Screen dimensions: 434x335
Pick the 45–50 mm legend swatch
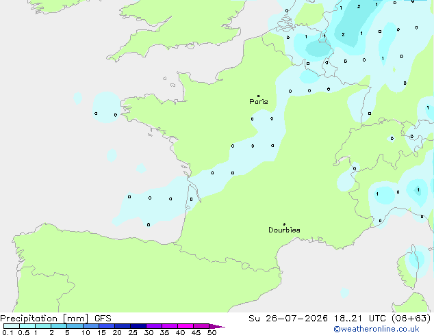(x=201, y=326)
